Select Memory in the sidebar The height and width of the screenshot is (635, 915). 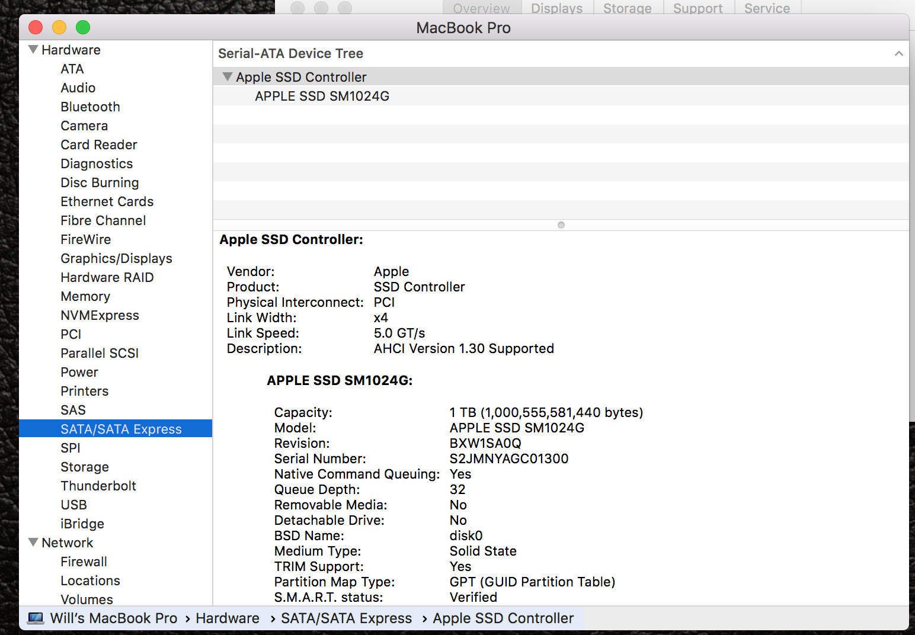click(85, 296)
